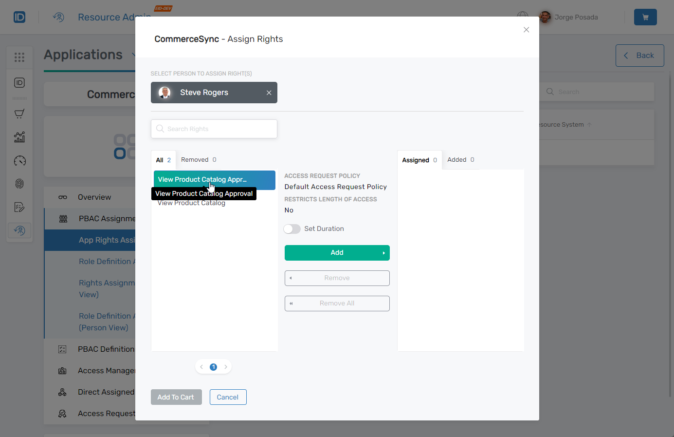The image size is (674, 437).
Task: Close the Assign Rights dialog
Action: [x=526, y=30]
